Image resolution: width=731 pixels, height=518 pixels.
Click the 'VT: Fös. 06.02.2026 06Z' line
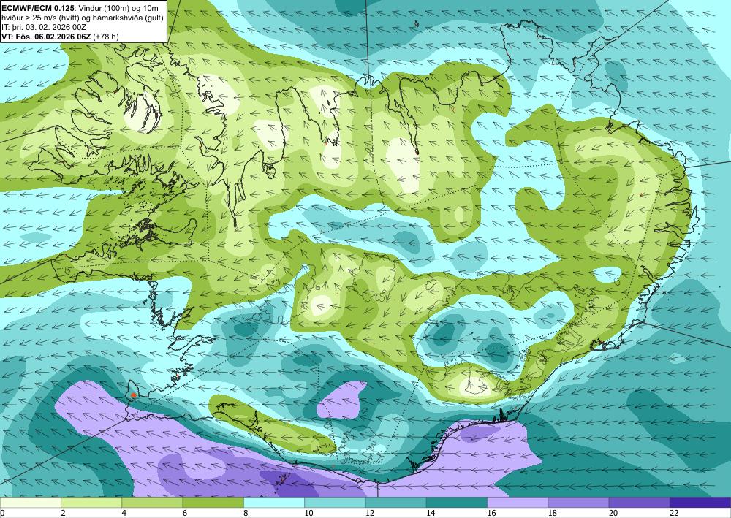(60, 37)
